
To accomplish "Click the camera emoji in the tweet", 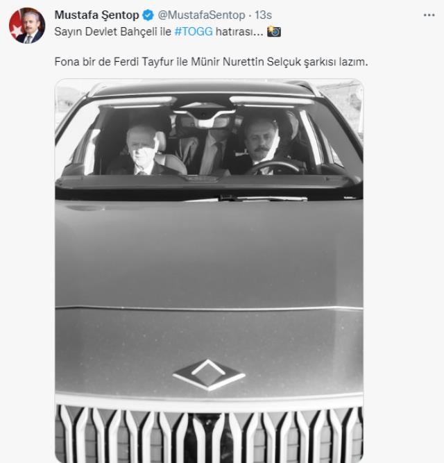I will tap(274, 33).
